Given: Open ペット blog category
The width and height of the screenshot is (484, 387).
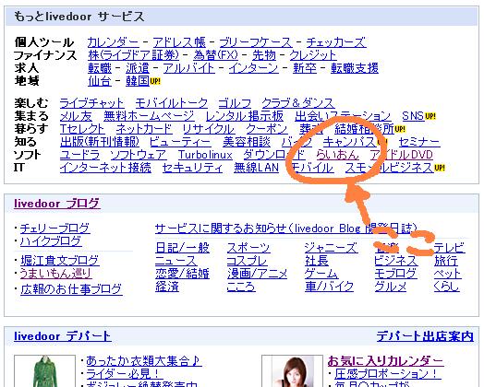Looking at the screenshot, I should (x=448, y=274).
